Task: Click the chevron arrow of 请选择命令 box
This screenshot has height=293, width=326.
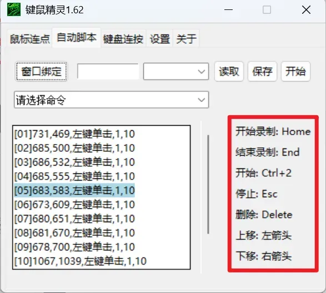Action: click(x=201, y=100)
